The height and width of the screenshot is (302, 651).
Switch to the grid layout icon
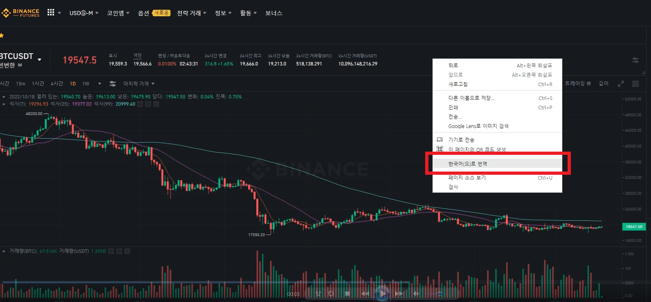(636, 84)
